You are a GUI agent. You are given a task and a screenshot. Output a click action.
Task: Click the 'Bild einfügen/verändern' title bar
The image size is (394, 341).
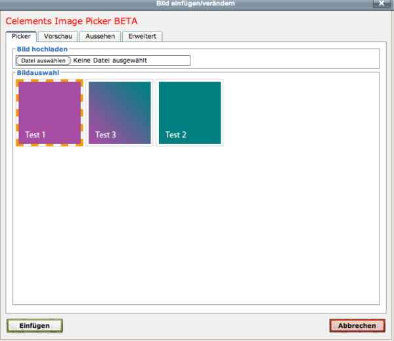tap(197, 4)
